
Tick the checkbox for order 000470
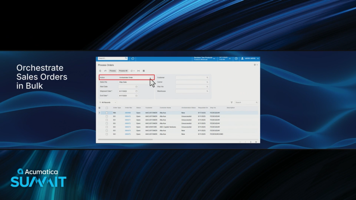click(x=107, y=116)
